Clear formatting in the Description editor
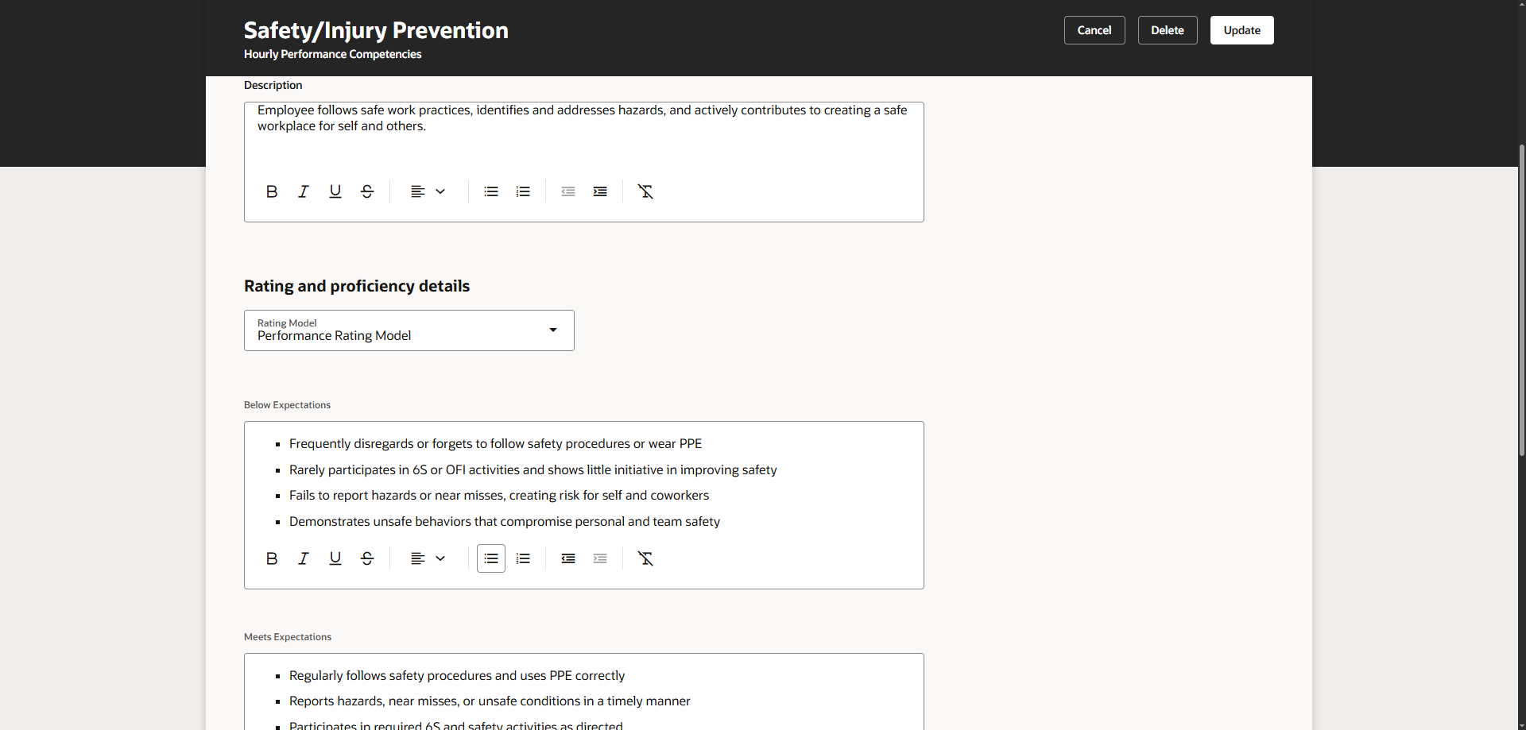The width and height of the screenshot is (1526, 730). (645, 191)
